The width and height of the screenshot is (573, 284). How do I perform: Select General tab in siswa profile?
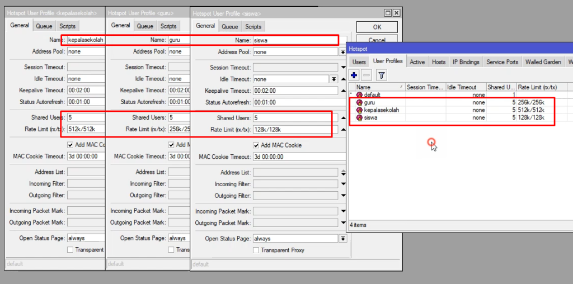click(x=205, y=26)
